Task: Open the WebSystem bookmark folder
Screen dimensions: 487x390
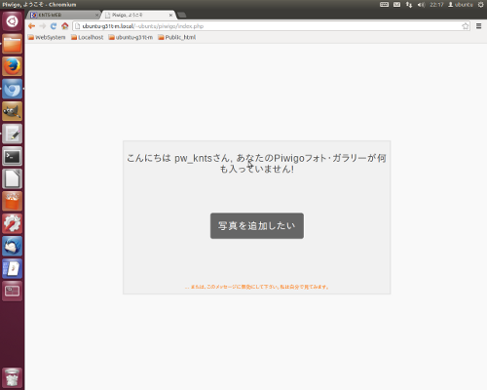Action: [47, 37]
